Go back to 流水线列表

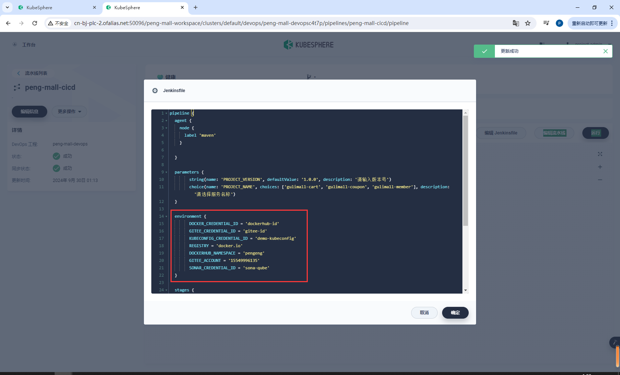point(32,73)
